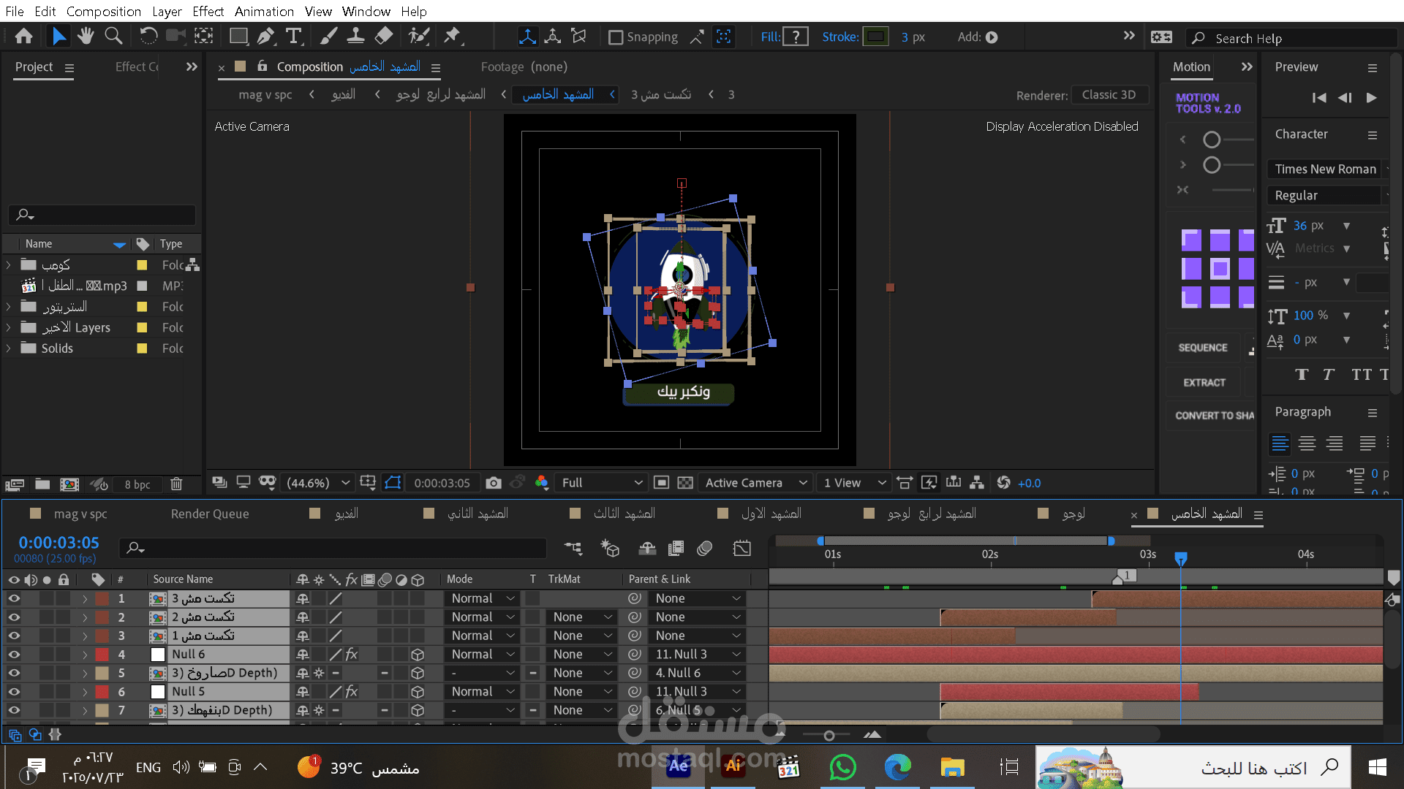Open the Composition menu
This screenshot has width=1404, height=789.
104,12
